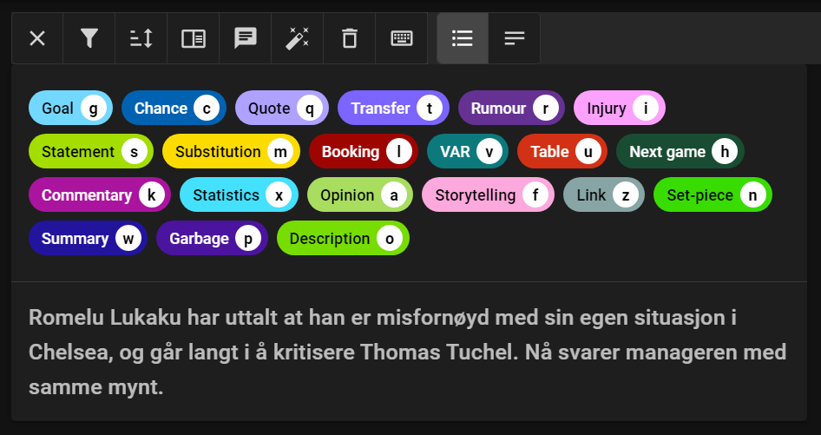Open the comments speech bubble icon
This screenshot has height=435, width=821.
(245, 38)
